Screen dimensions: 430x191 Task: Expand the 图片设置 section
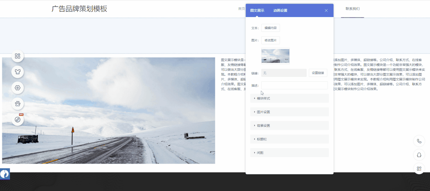point(289,112)
